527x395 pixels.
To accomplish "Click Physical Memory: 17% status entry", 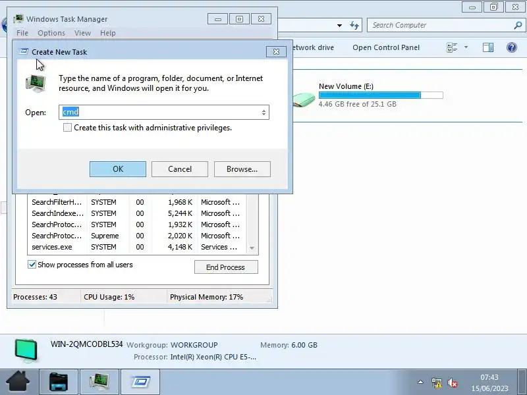I will 206,297.
